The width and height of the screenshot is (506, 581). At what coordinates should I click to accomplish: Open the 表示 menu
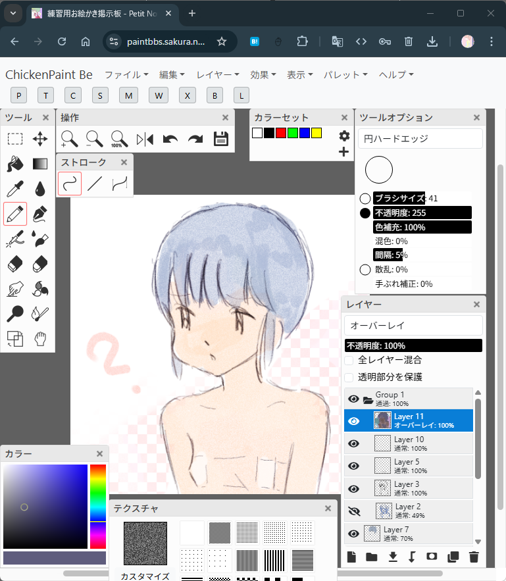point(300,75)
